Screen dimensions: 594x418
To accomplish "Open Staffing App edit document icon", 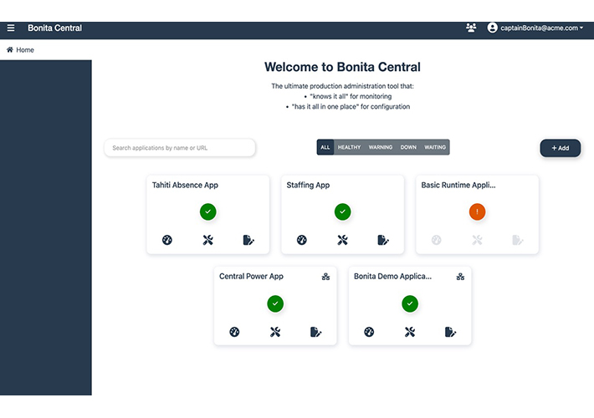I will tap(383, 240).
